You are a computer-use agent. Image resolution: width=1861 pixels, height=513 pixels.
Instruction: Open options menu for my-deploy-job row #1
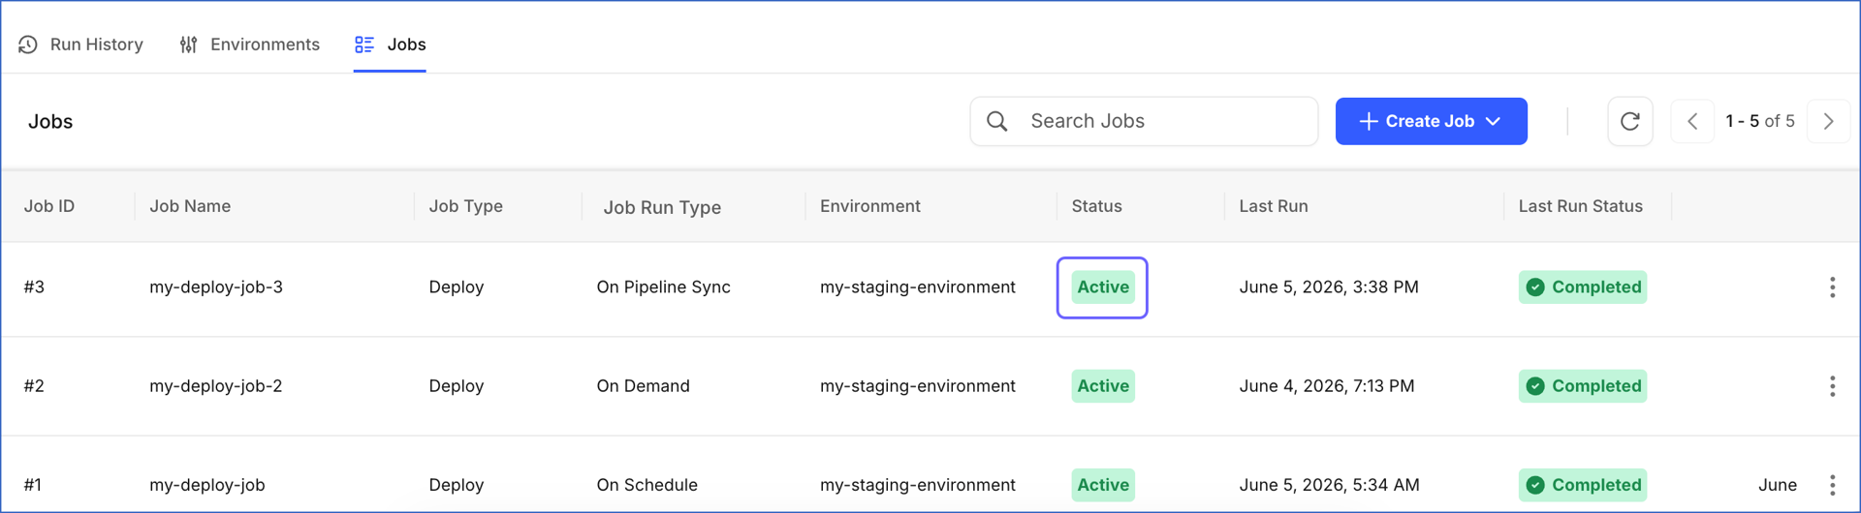click(x=1832, y=485)
